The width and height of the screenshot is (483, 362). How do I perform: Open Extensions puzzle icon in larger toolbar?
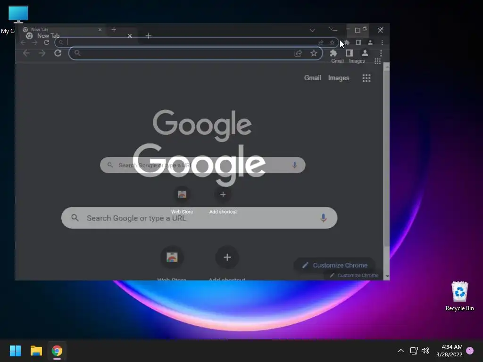333,53
